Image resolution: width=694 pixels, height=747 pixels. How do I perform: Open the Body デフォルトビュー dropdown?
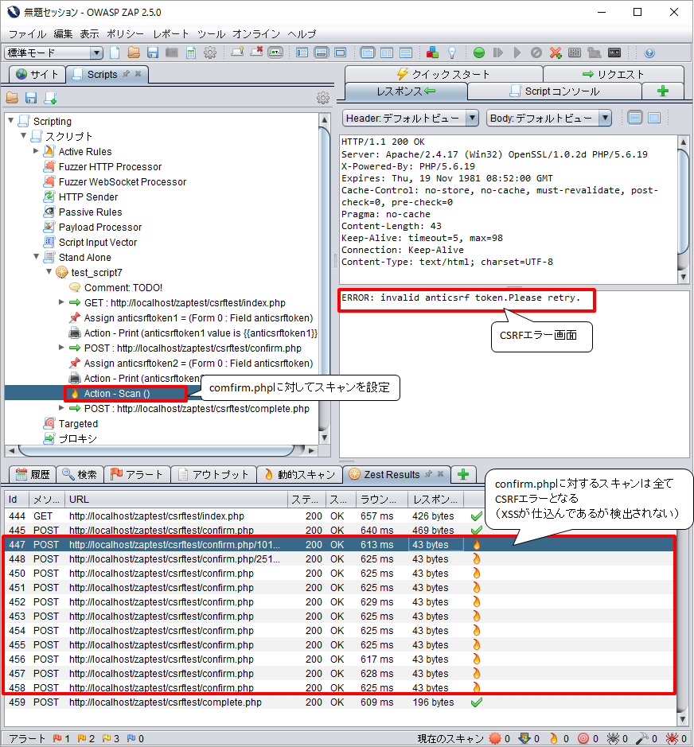tap(548, 118)
